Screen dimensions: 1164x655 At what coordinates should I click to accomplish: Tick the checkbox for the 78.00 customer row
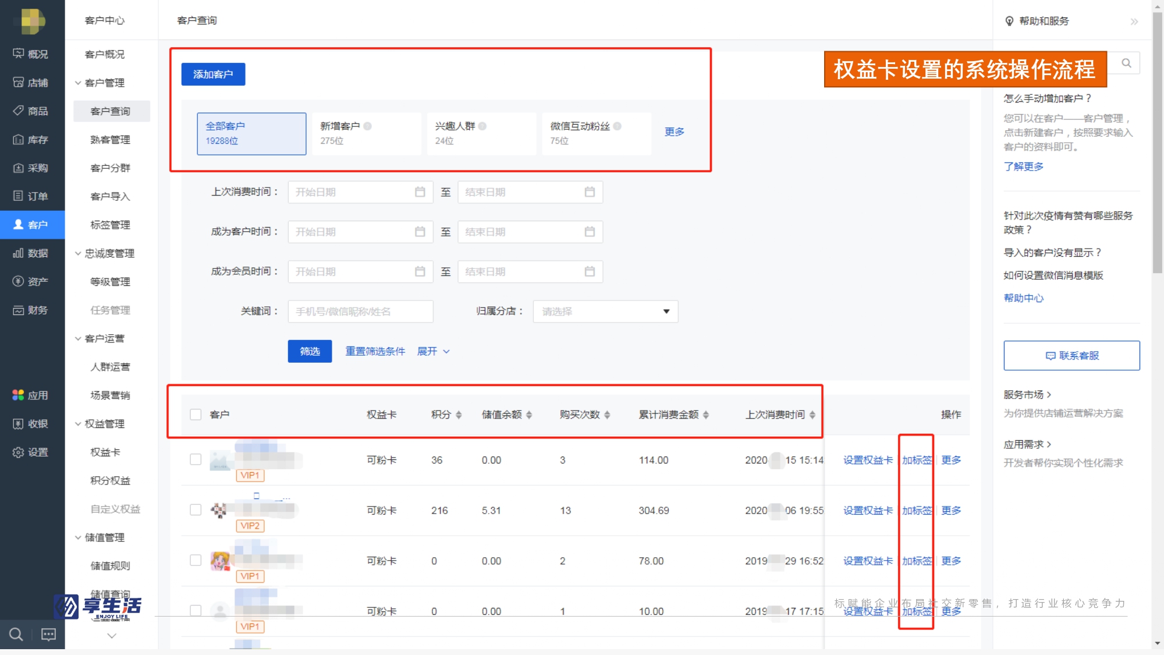click(196, 560)
